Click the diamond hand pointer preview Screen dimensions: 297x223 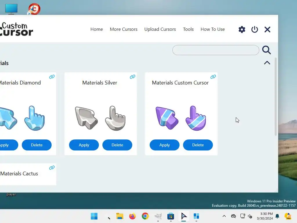coord(35,118)
